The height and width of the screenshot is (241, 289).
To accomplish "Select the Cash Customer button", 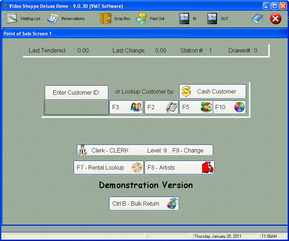I will (212, 92).
